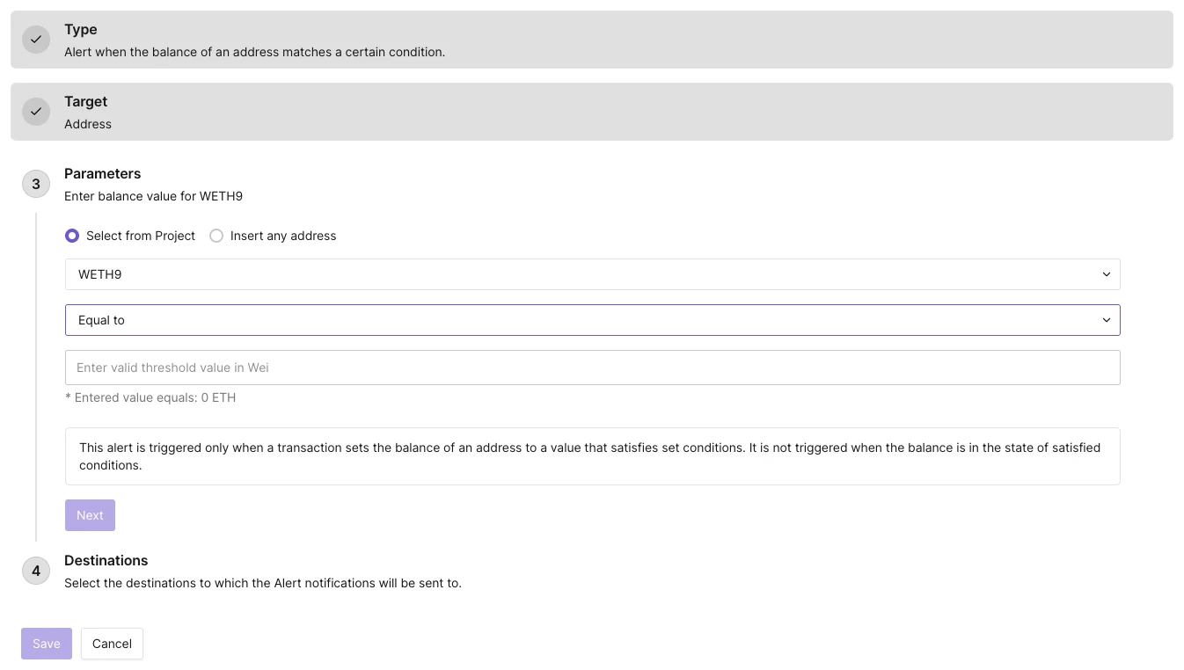This screenshot has width=1184, height=670.
Task: Click "Enter balance value for WETH9" text
Action: tap(153, 196)
